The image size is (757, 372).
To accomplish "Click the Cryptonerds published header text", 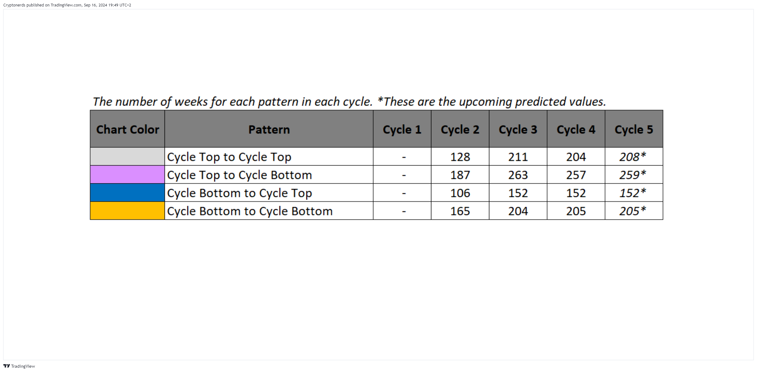I will coord(67,5).
